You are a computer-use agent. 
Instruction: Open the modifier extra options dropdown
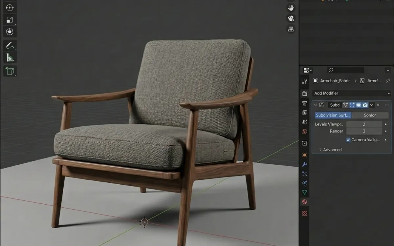pyautogui.click(x=372, y=105)
